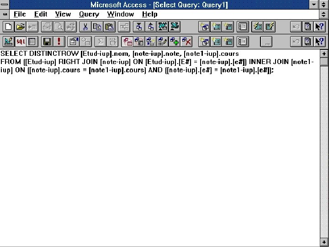Click '[note1-iup].cours' in the SELECT line
Image resolution: width=329 pixels, height=247 pixels.
(211, 54)
